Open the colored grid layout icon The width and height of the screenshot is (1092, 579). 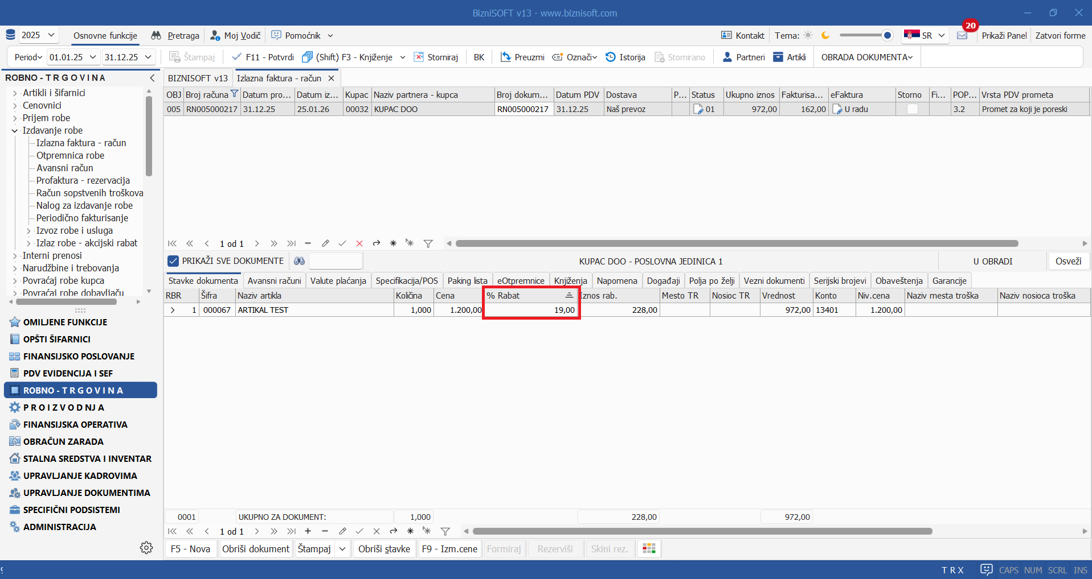click(x=649, y=549)
